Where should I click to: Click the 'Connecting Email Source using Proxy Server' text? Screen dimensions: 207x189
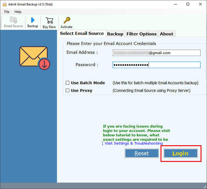pyautogui.click(x=152, y=91)
